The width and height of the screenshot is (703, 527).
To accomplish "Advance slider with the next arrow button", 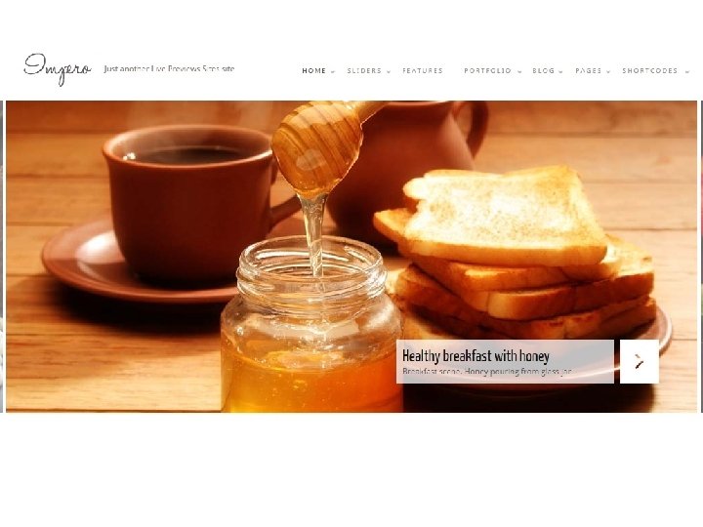I will click(x=640, y=361).
